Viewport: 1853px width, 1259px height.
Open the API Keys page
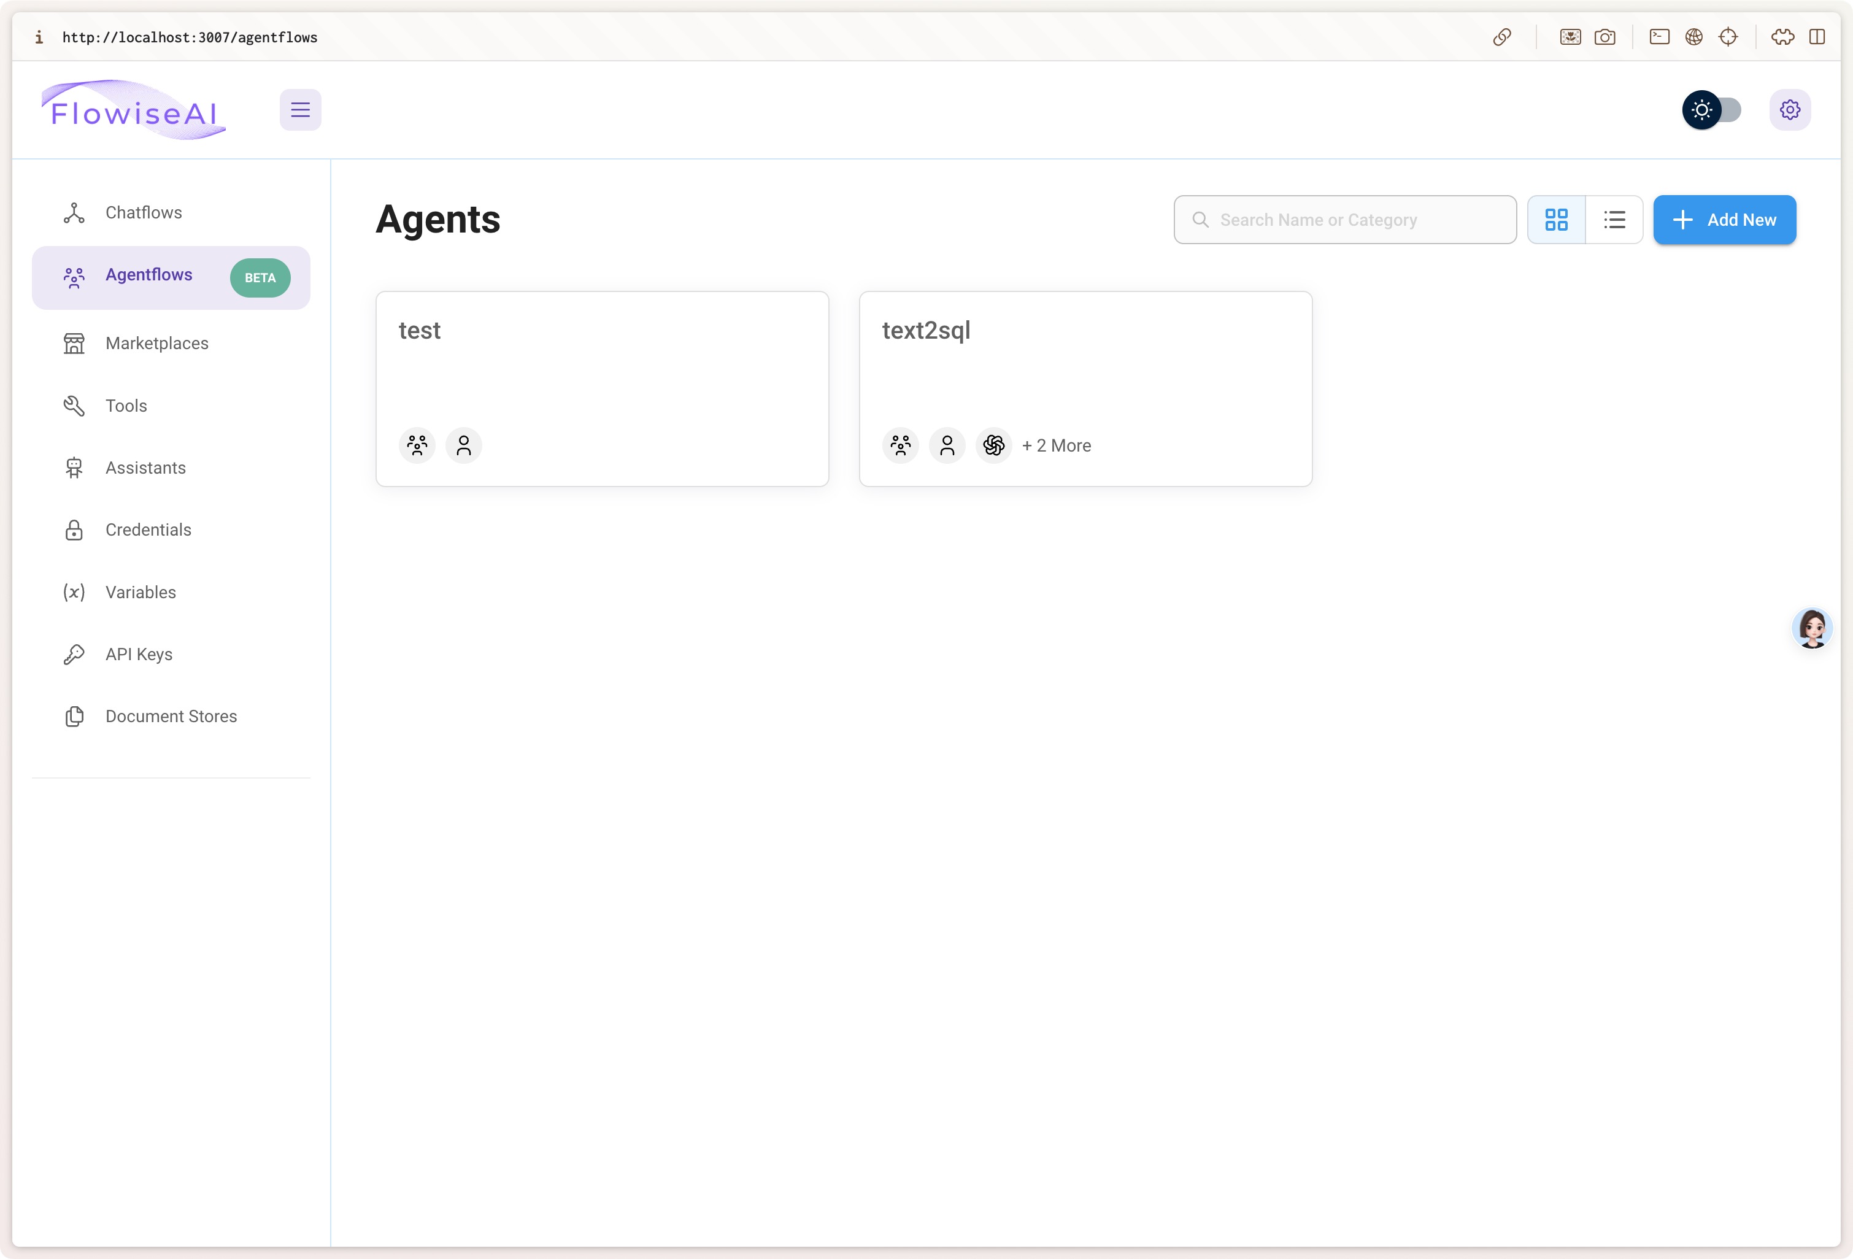[x=139, y=655]
